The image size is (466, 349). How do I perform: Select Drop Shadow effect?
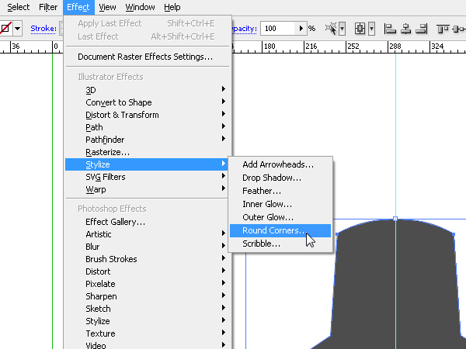[x=272, y=178]
